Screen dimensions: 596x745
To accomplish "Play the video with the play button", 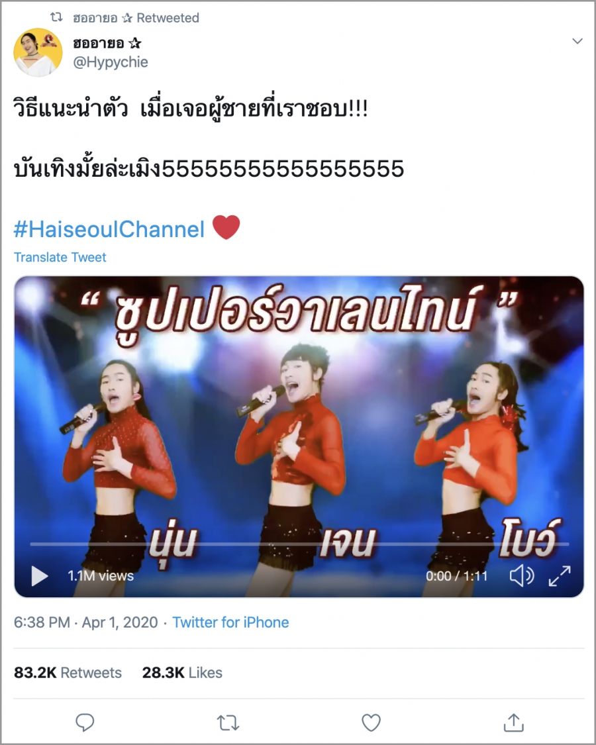I will (40, 576).
